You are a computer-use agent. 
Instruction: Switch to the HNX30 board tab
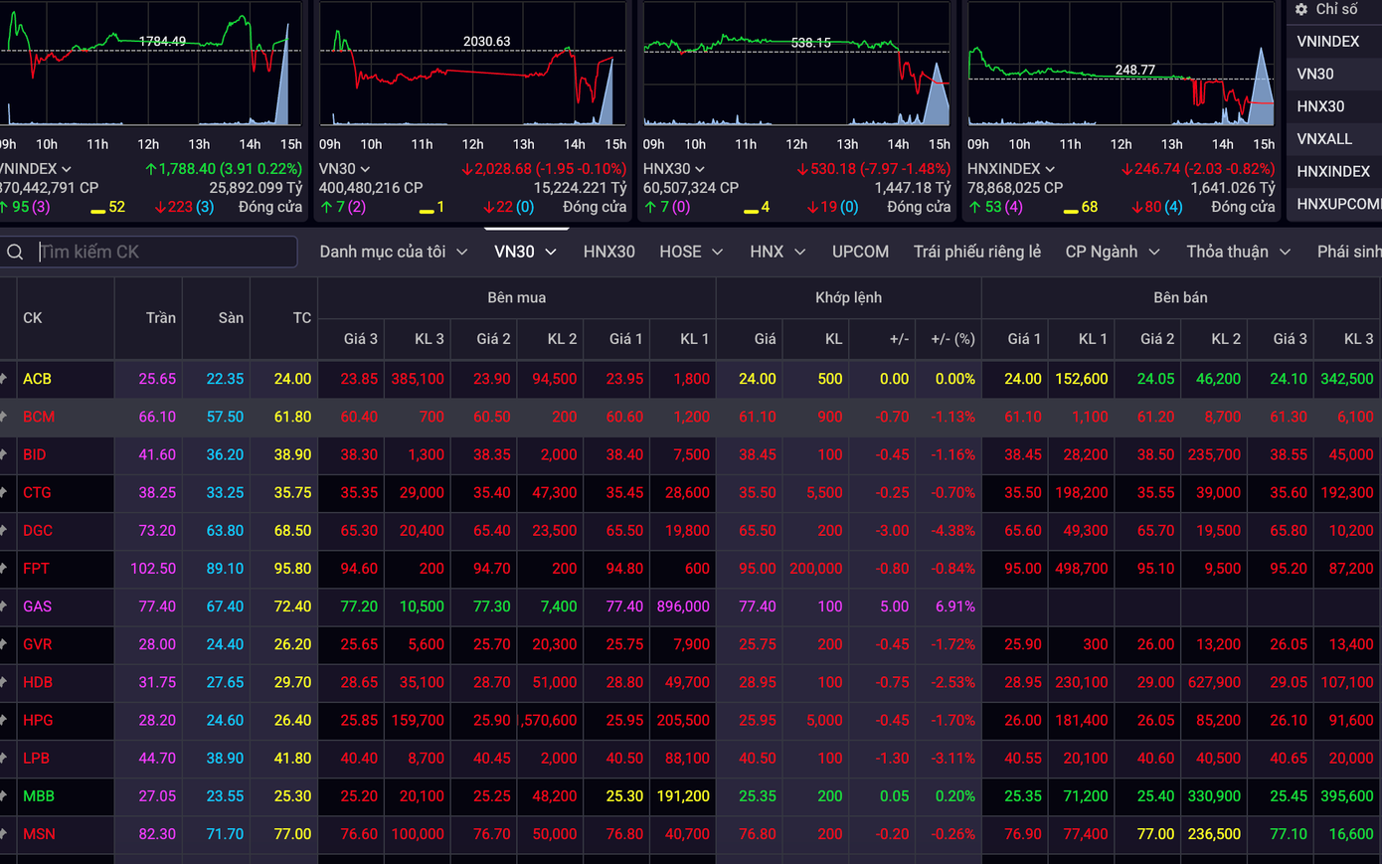click(x=608, y=252)
